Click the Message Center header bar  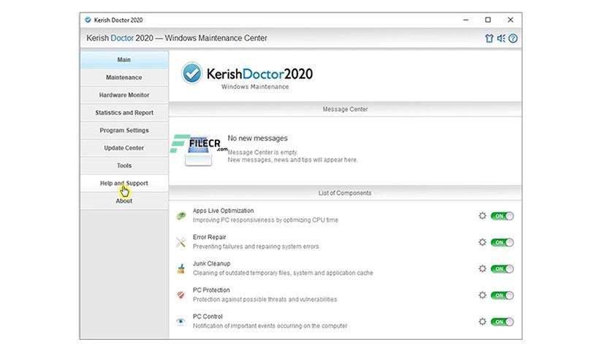(x=345, y=109)
